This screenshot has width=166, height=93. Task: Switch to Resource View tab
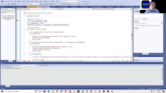[152, 54]
